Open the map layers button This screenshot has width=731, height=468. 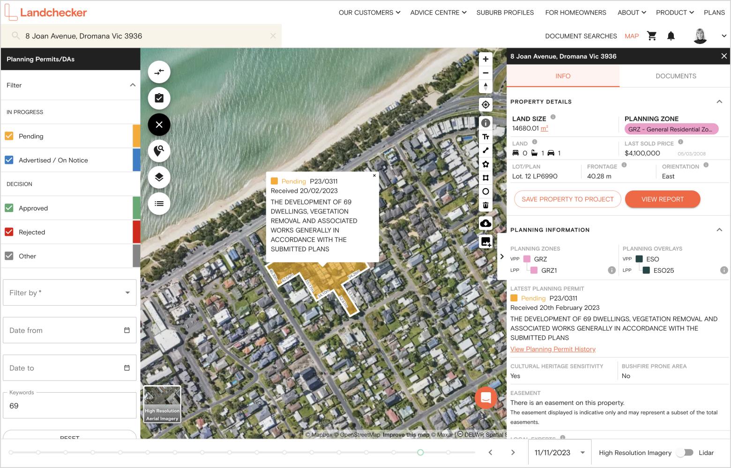(x=159, y=177)
